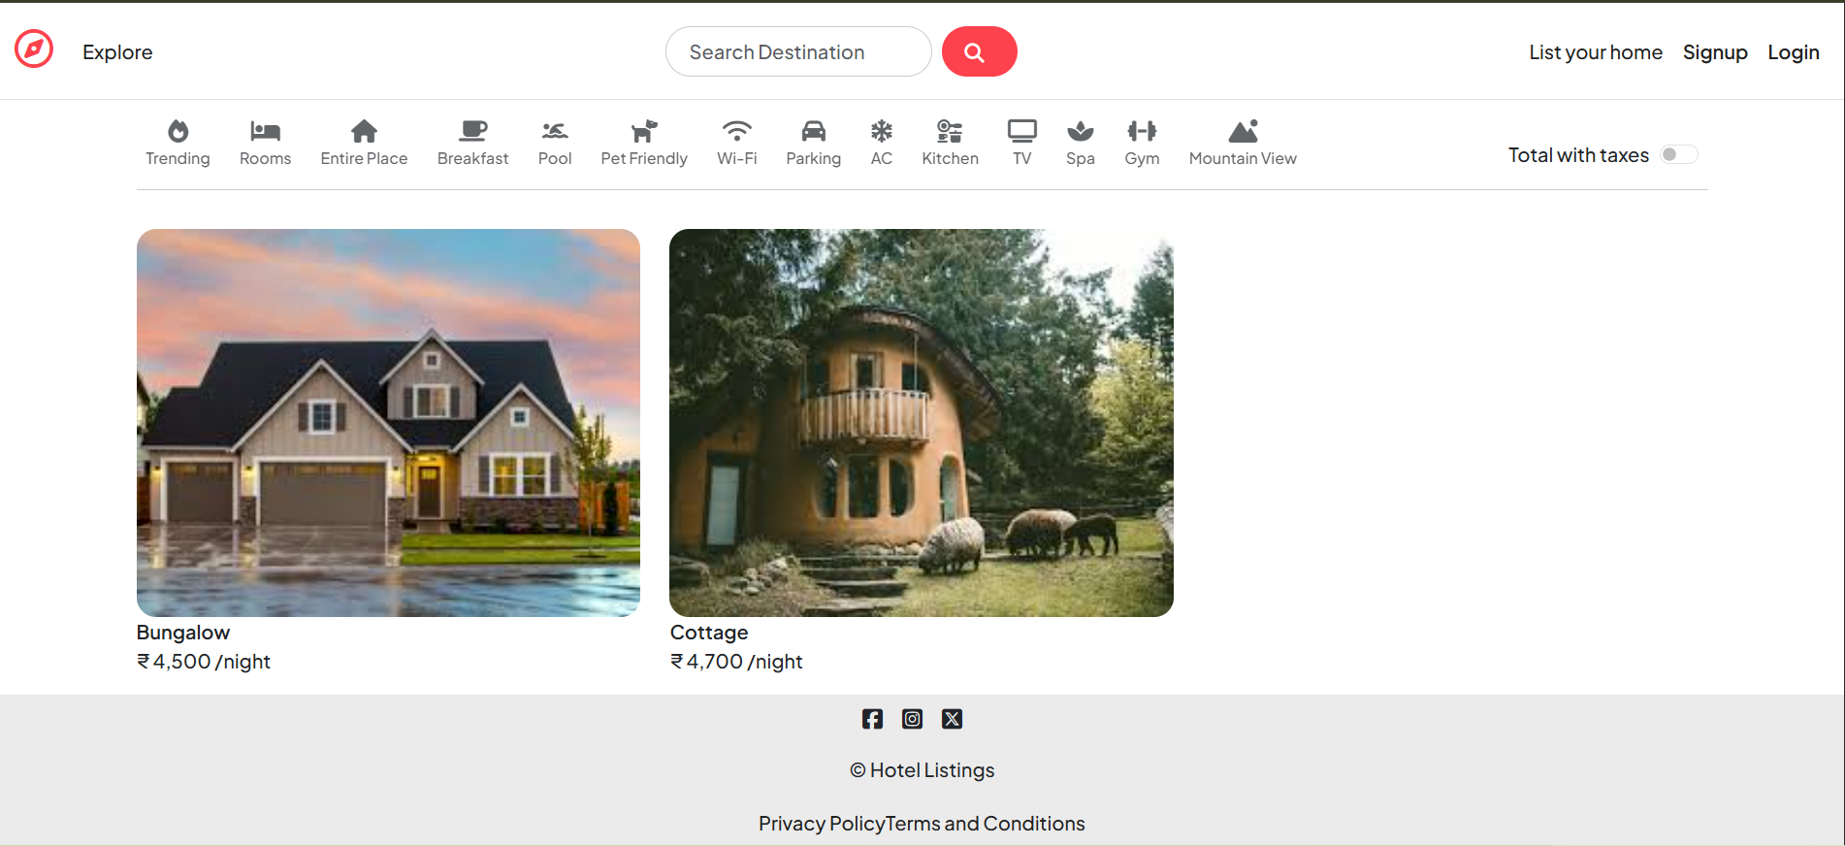Open the X (Twitter) icon in footer
This screenshot has height=846, width=1845.
click(953, 719)
